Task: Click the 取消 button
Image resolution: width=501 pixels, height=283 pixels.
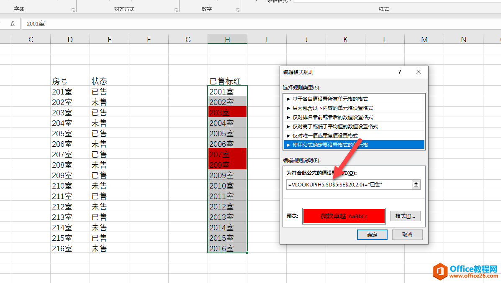Action: [407, 235]
